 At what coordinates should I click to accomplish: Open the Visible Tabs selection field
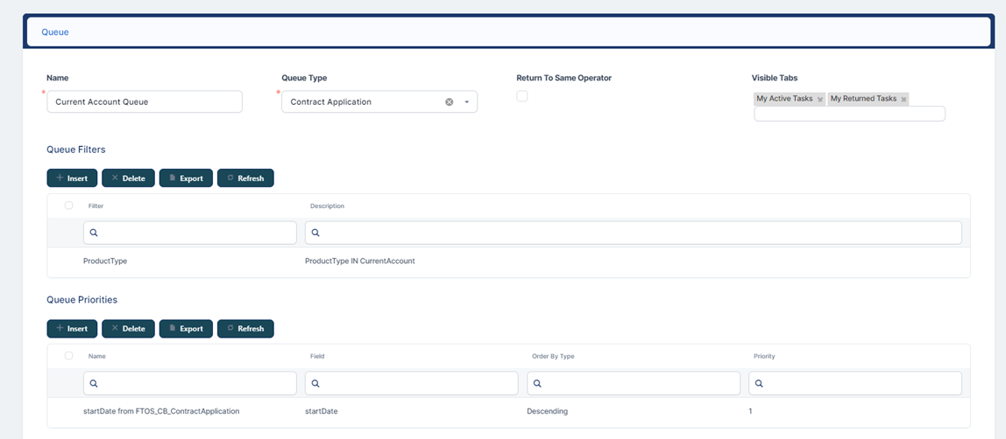[849, 114]
